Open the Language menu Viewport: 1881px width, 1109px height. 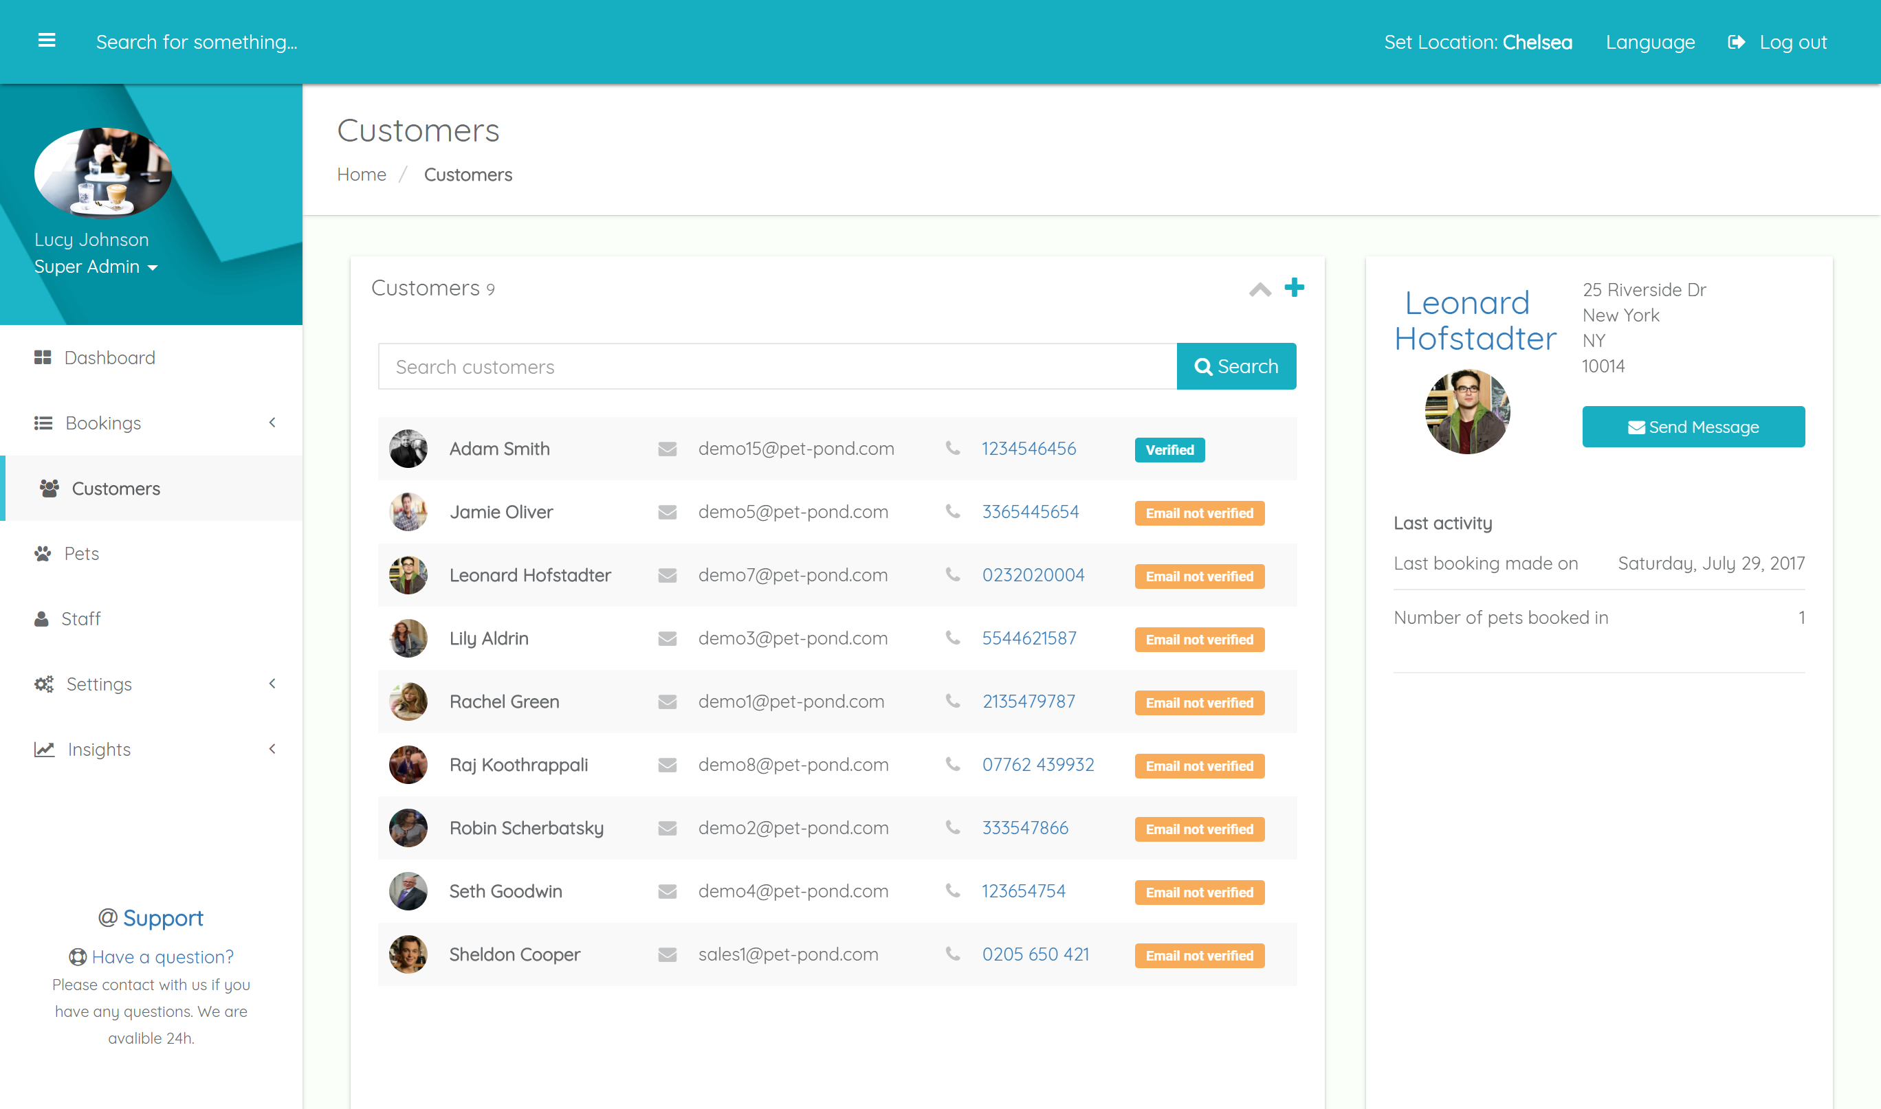(x=1650, y=42)
